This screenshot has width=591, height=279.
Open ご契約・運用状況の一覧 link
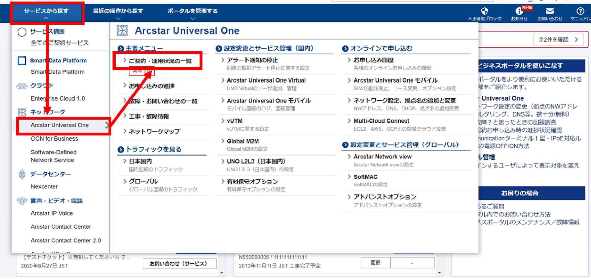point(160,61)
